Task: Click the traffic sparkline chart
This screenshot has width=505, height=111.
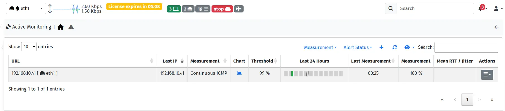Action: click(66, 9)
